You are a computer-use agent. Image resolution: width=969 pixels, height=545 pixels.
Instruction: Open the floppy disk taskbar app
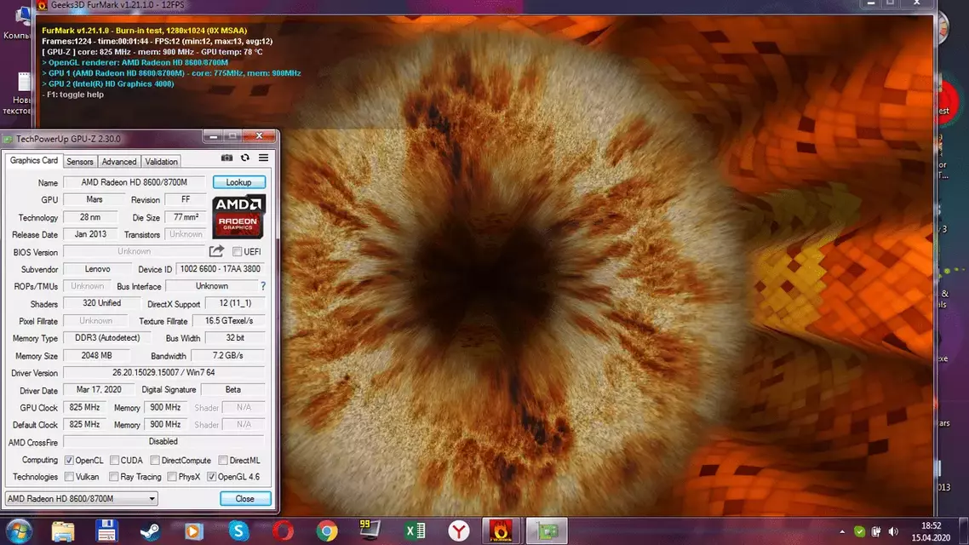(106, 531)
